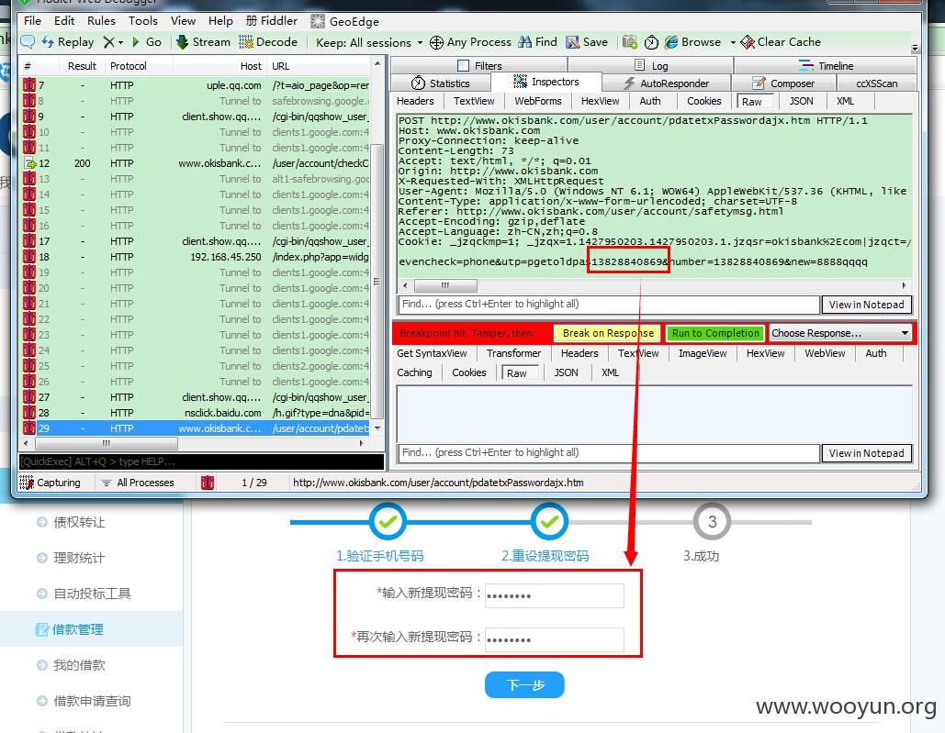Screen dimensions: 945x733
Task: Open the All Processes status bar filter
Action: tap(139, 483)
